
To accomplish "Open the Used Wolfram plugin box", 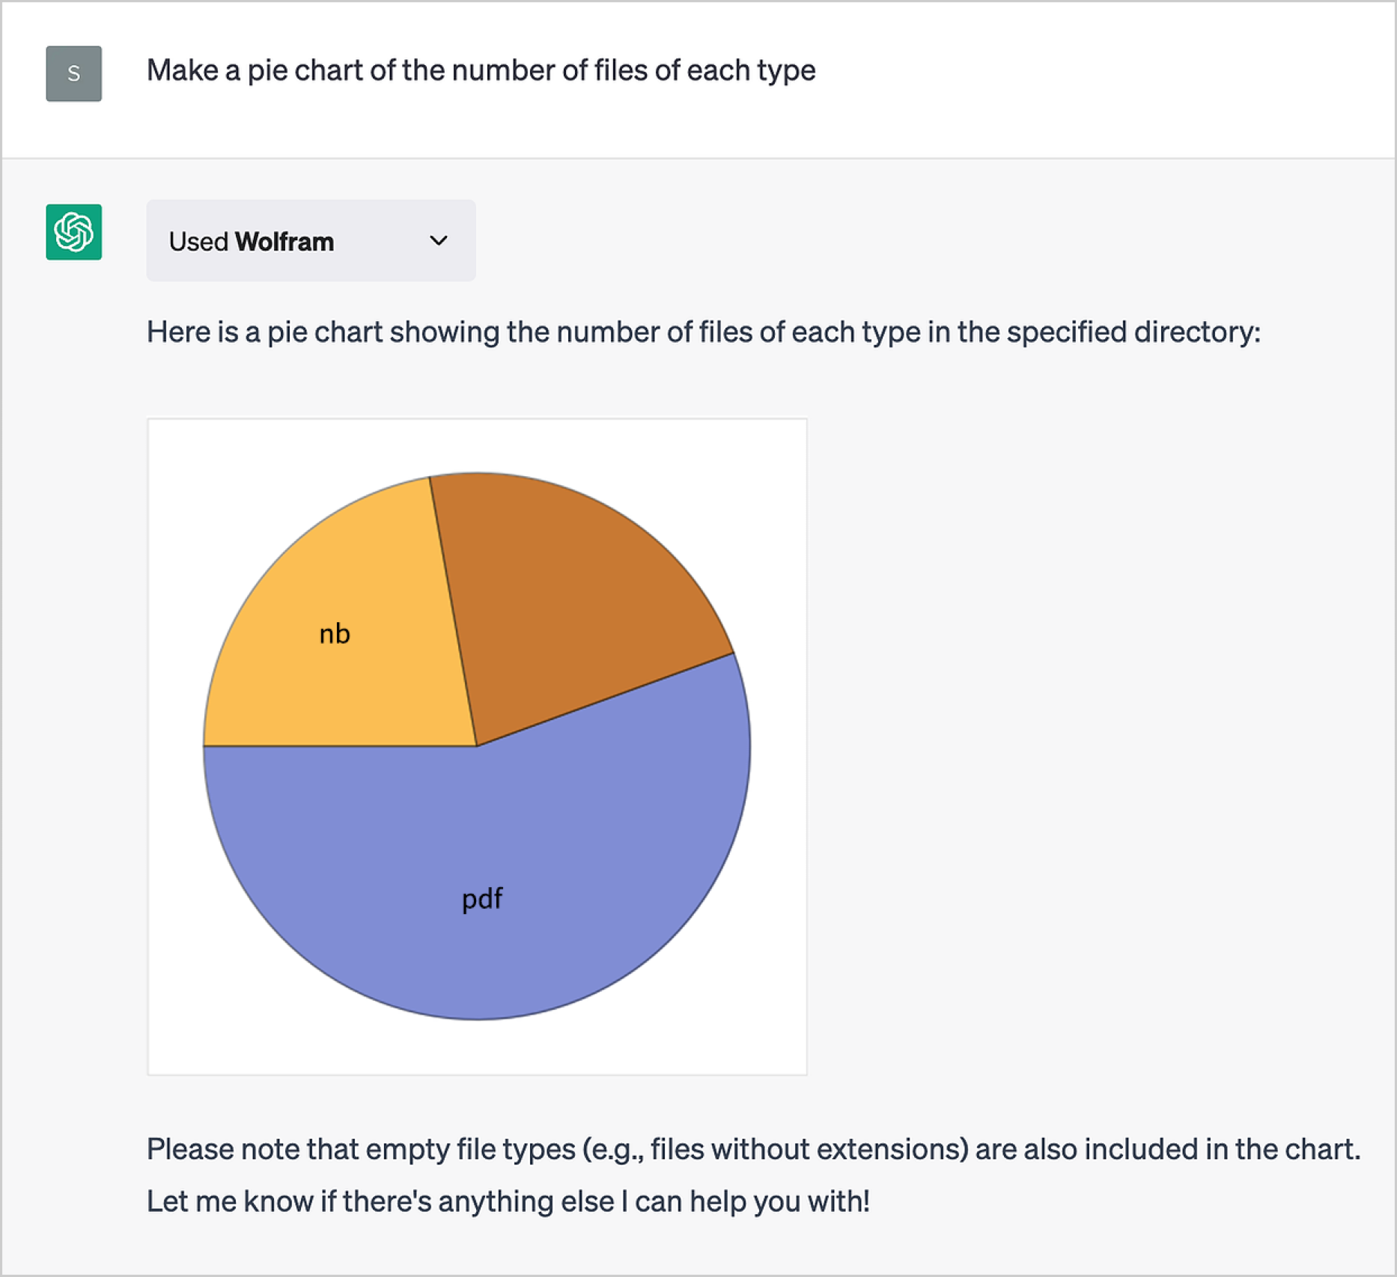I will 311,240.
